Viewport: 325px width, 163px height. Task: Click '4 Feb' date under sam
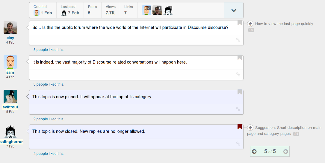tap(10, 77)
